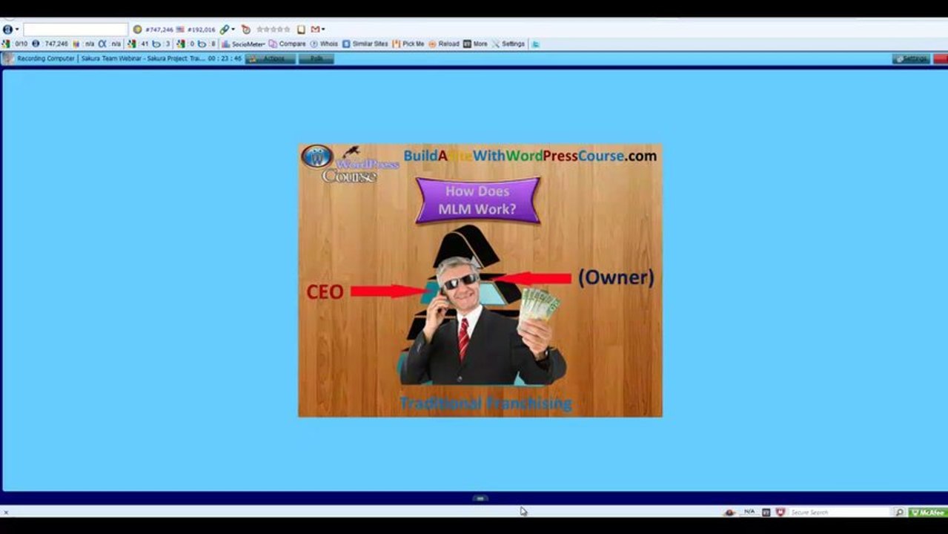Open the More menu in toolbar

tap(476, 44)
